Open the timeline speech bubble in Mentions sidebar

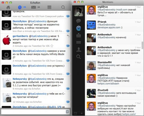pyautogui.click(x=79, y=21)
